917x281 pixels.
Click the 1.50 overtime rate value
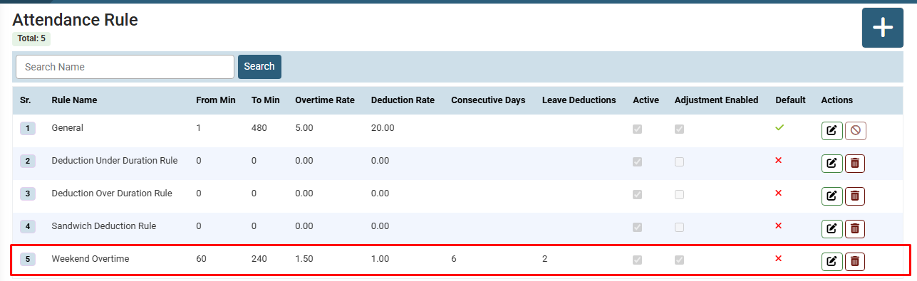304,259
